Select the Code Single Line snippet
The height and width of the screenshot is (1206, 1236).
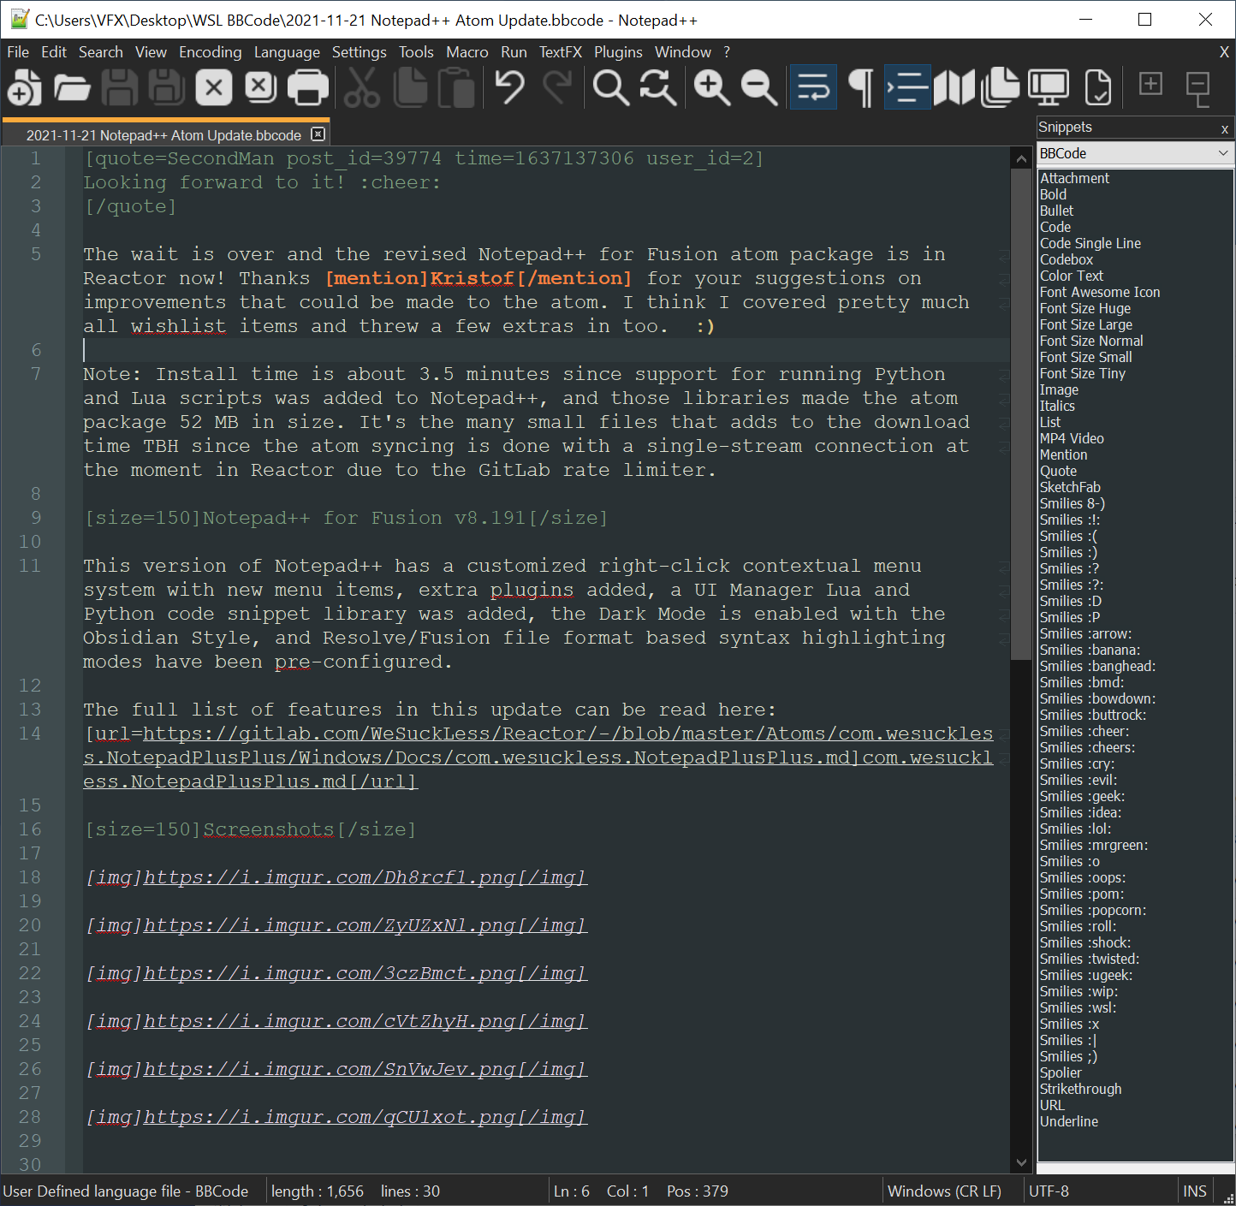tap(1090, 243)
